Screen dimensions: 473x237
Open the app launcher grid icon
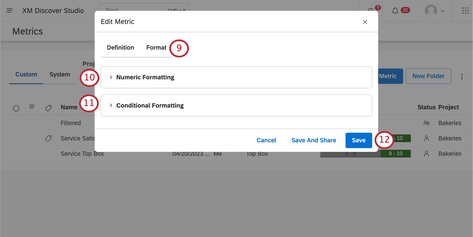[x=465, y=11]
